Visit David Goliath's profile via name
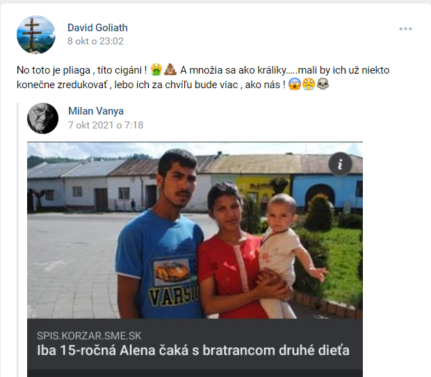The height and width of the screenshot is (377, 431). pyautogui.click(x=97, y=28)
